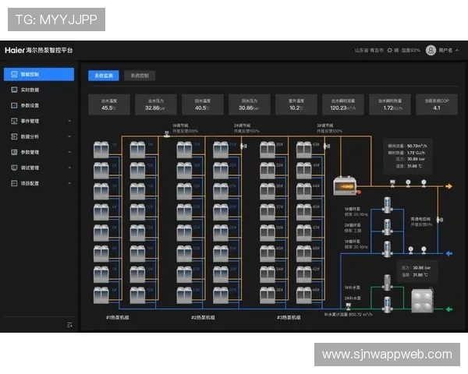Expand the 数据分析 menu chevron
468x374 pixels.
click(69, 136)
